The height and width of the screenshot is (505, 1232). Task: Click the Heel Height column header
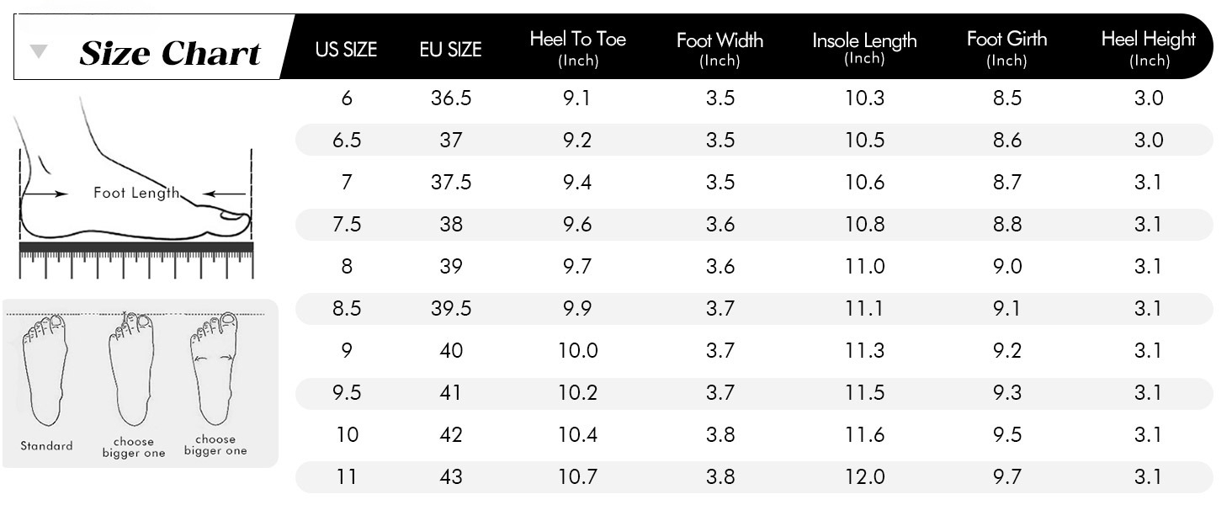point(1149,49)
